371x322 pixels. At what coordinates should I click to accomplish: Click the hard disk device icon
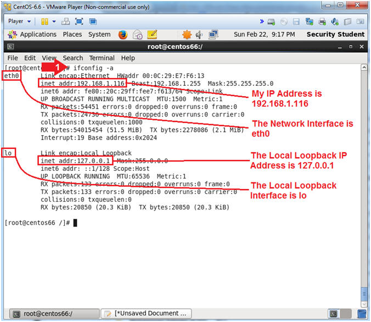point(271,22)
